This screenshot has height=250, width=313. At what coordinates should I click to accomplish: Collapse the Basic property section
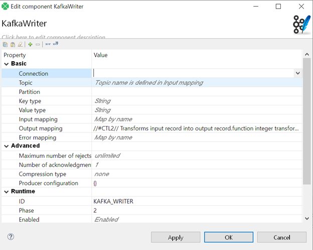[7, 64]
